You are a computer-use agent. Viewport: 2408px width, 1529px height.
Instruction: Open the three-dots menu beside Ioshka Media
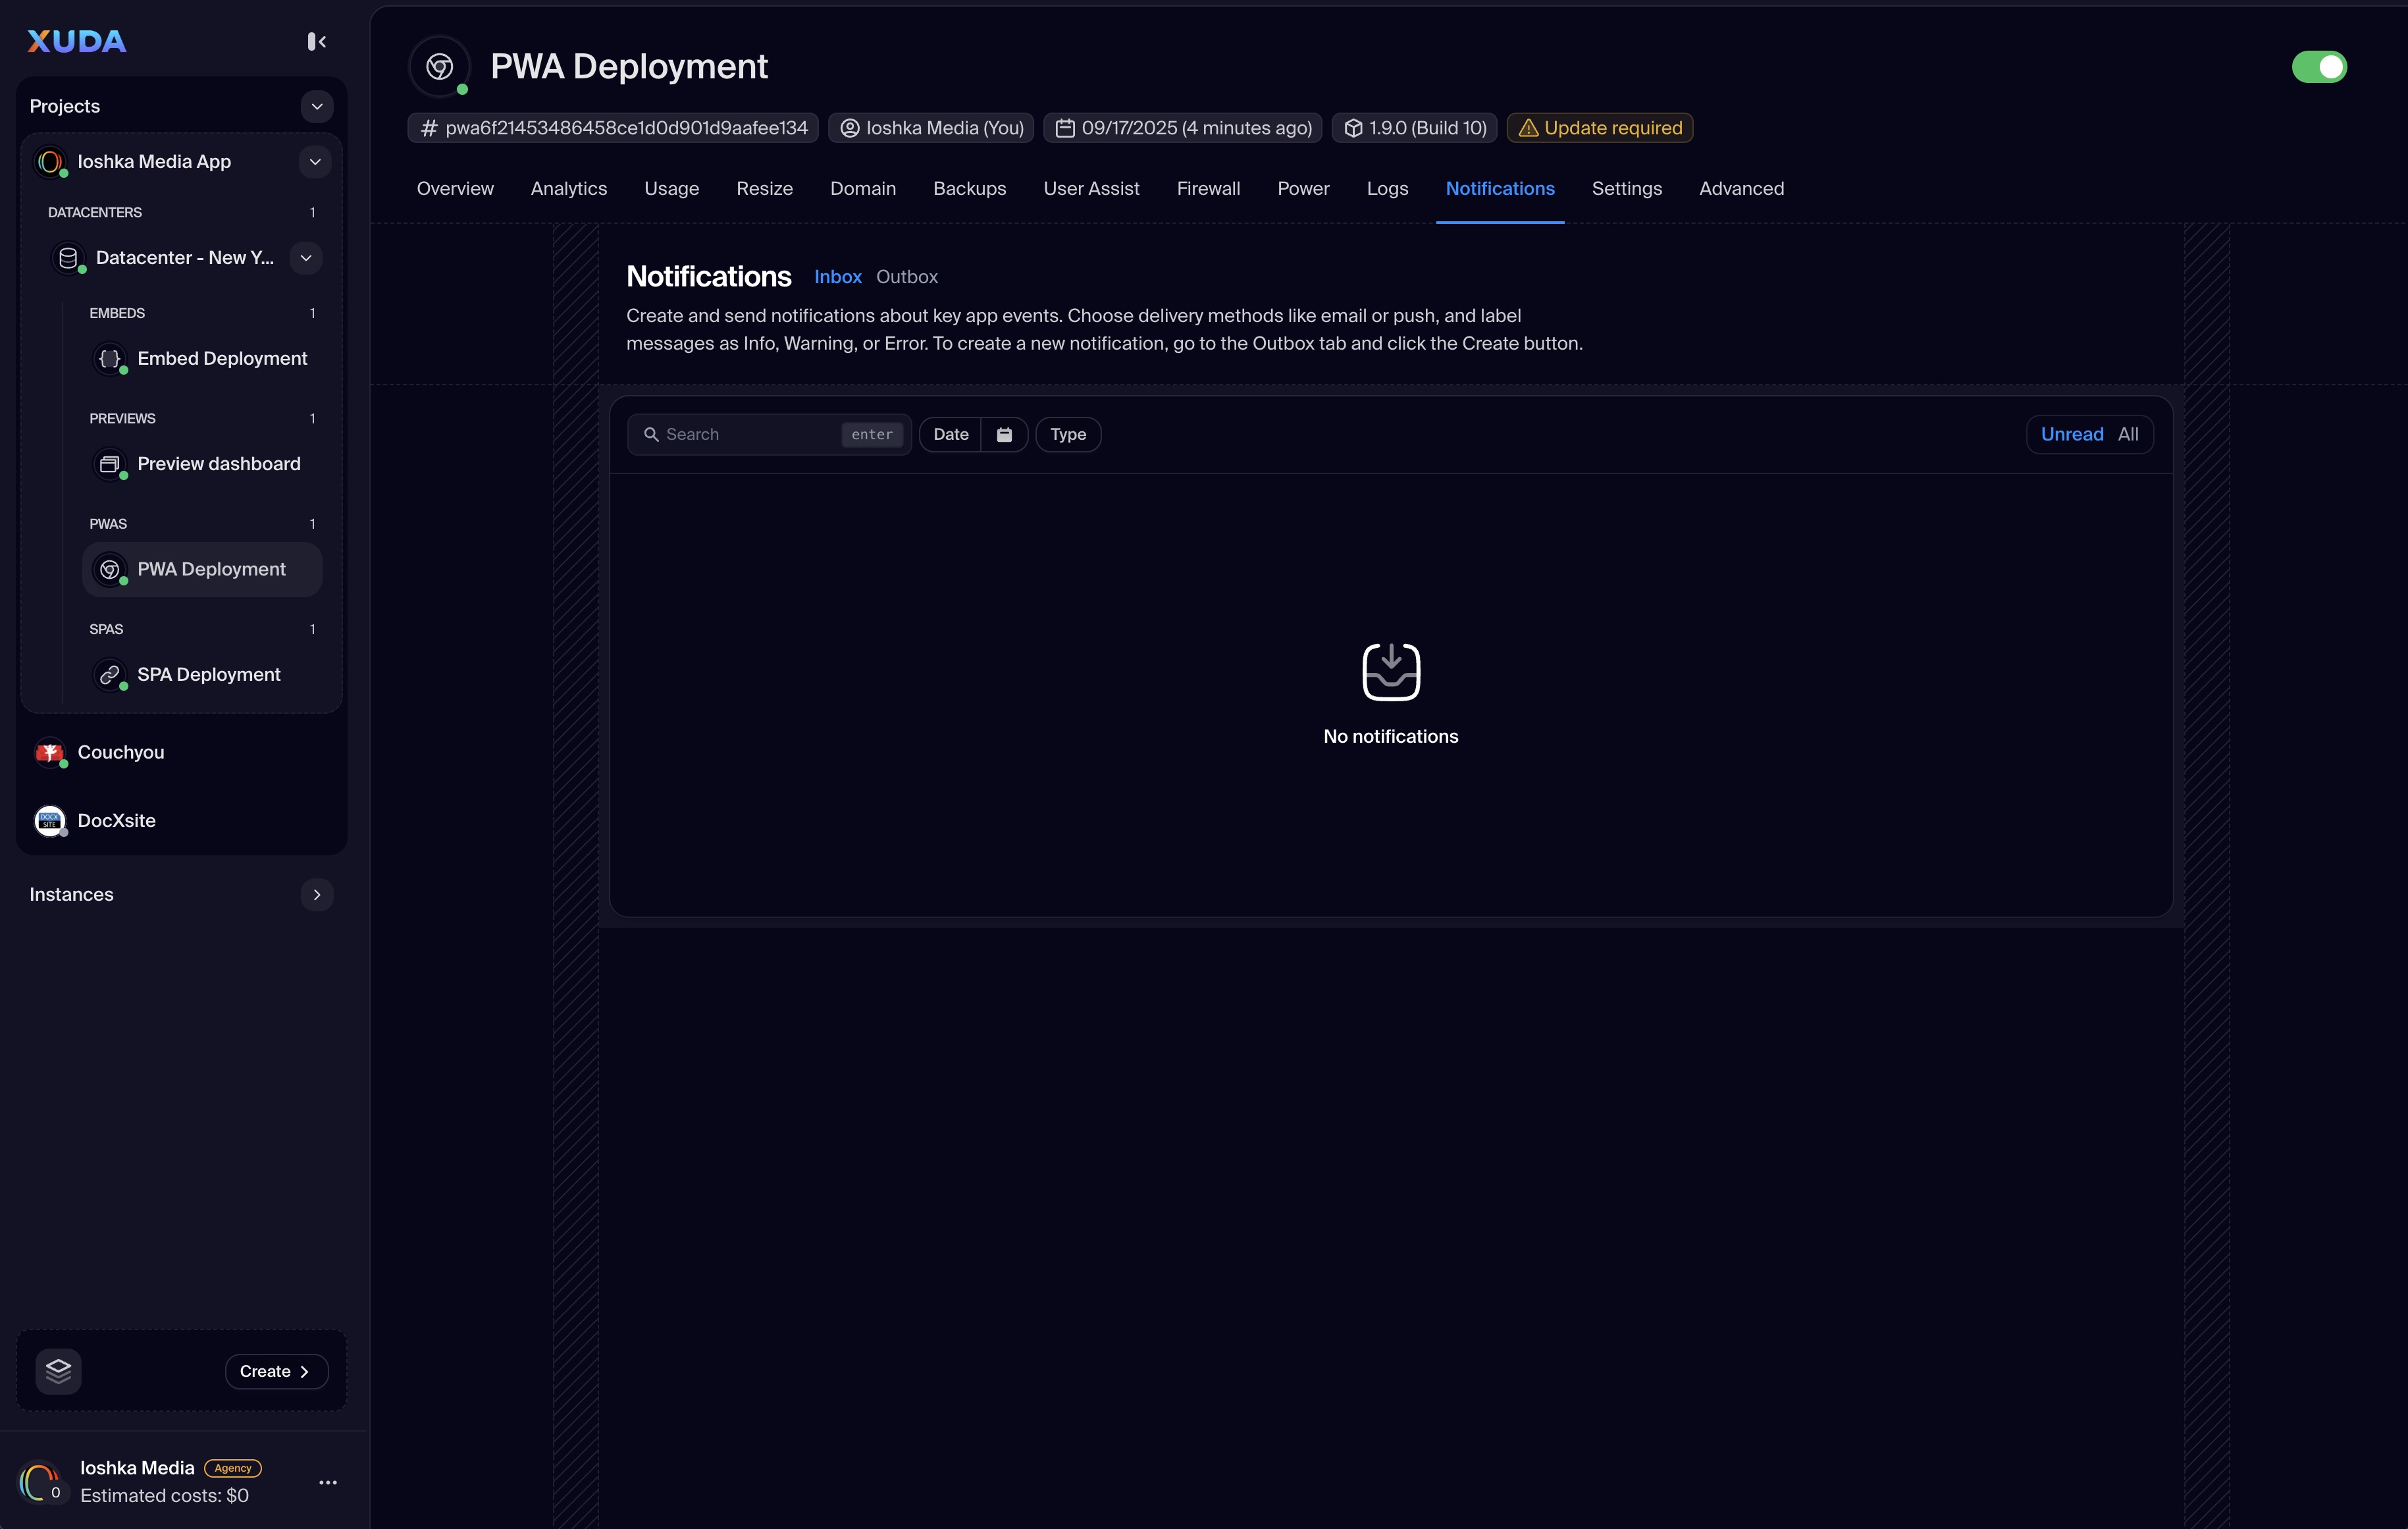coord(327,1482)
